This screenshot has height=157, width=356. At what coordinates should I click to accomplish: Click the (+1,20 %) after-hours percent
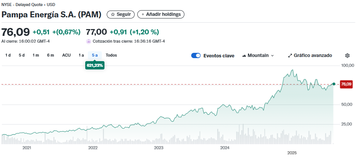click(144, 32)
